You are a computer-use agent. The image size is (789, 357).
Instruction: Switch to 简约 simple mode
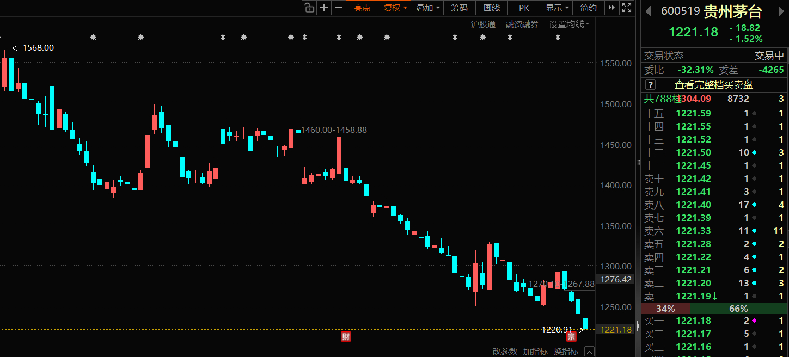point(589,8)
